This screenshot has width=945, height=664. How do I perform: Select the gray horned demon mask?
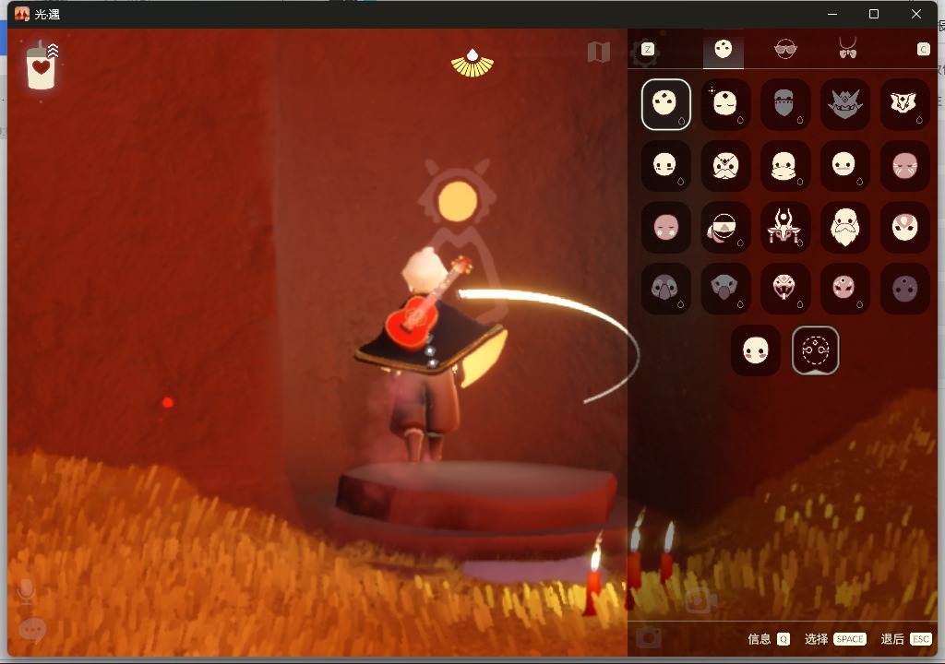click(x=845, y=104)
